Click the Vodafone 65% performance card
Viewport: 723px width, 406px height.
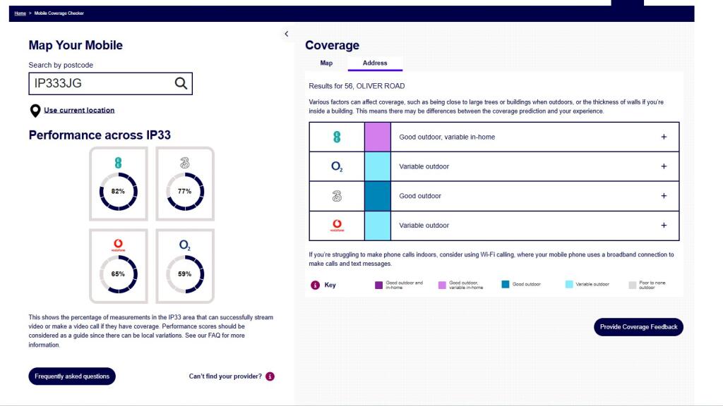pyautogui.click(x=118, y=266)
